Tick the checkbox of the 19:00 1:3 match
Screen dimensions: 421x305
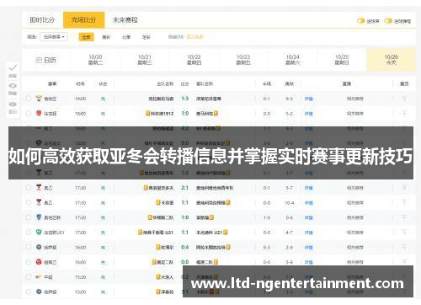coord(29,99)
